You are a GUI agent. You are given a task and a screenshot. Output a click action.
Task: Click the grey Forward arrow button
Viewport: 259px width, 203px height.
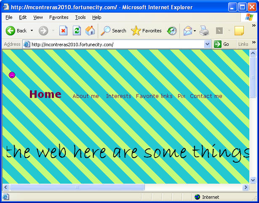coord(43,31)
